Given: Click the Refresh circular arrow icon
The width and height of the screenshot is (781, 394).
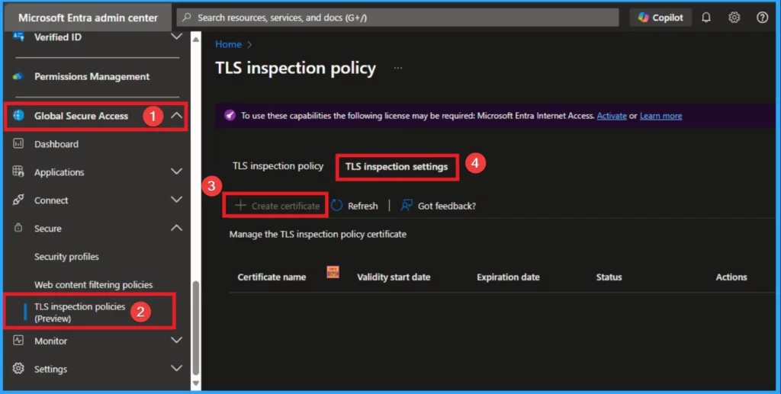Looking at the screenshot, I should (x=336, y=206).
